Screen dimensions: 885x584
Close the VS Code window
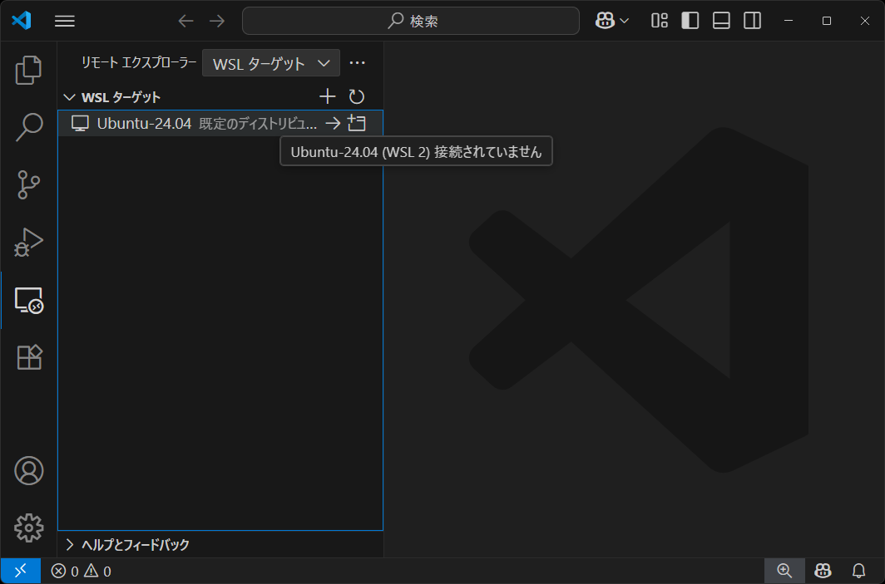(865, 21)
